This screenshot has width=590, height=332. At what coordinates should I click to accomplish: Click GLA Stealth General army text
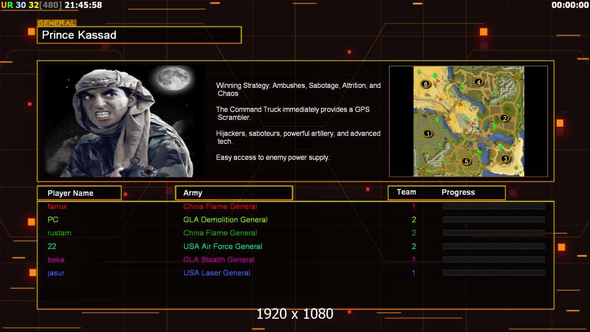click(219, 260)
